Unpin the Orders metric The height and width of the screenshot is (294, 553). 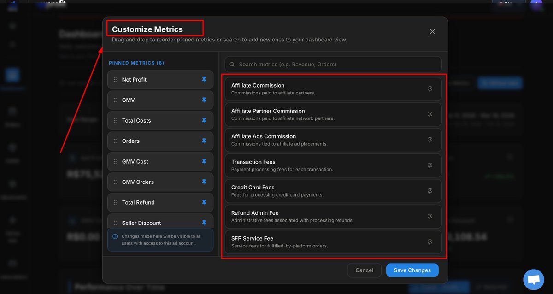pyautogui.click(x=204, y=141)
